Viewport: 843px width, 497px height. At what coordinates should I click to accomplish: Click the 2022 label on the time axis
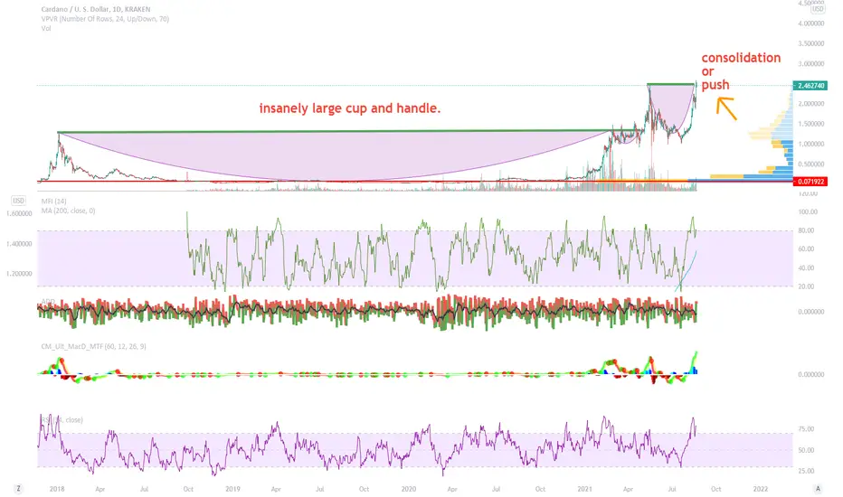760,489
